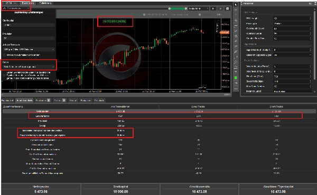Screen dimensions: 317x195
Task: Select the crosshair tool in the chart toolbar
Action: 236,9
